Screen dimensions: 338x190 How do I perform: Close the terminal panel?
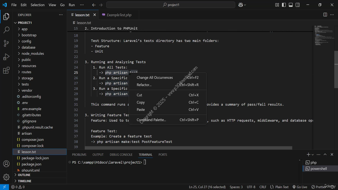[x=332, y=154]
